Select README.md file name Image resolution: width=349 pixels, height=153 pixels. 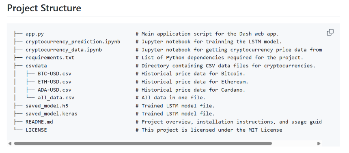point(39,122)
